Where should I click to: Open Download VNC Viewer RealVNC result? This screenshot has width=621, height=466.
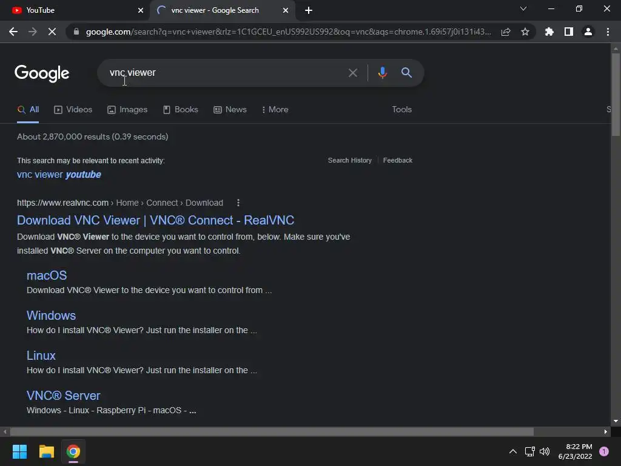156,220
